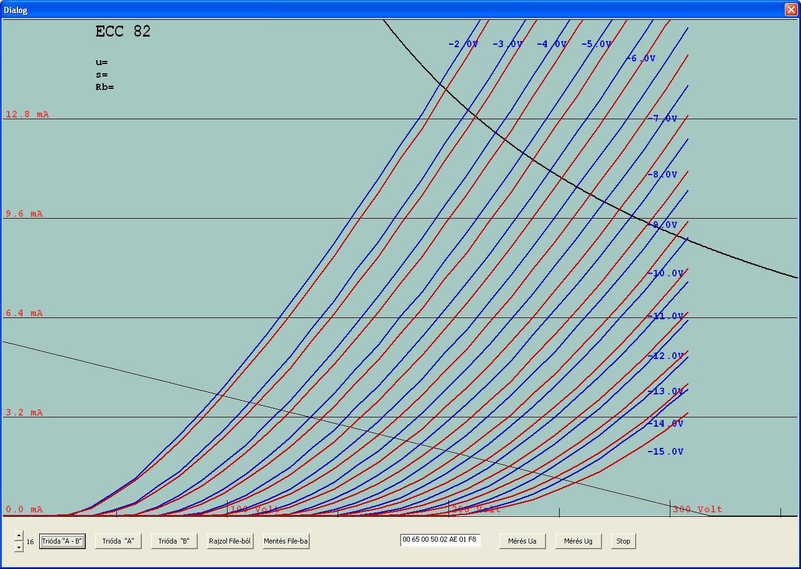Click the -9.0V grid curve label
Image resolution: width=801 pixels, height=569 pixels.
[x=662, y=225]
